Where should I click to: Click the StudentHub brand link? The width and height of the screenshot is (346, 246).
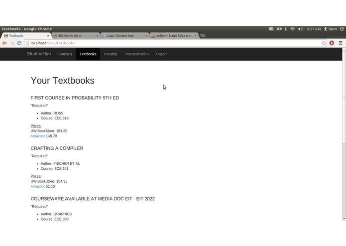coord(39,54)
